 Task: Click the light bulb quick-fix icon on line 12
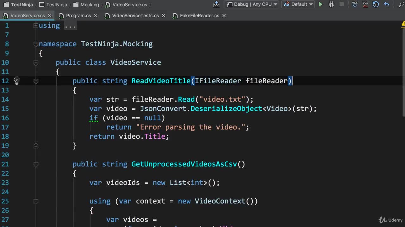17,81
